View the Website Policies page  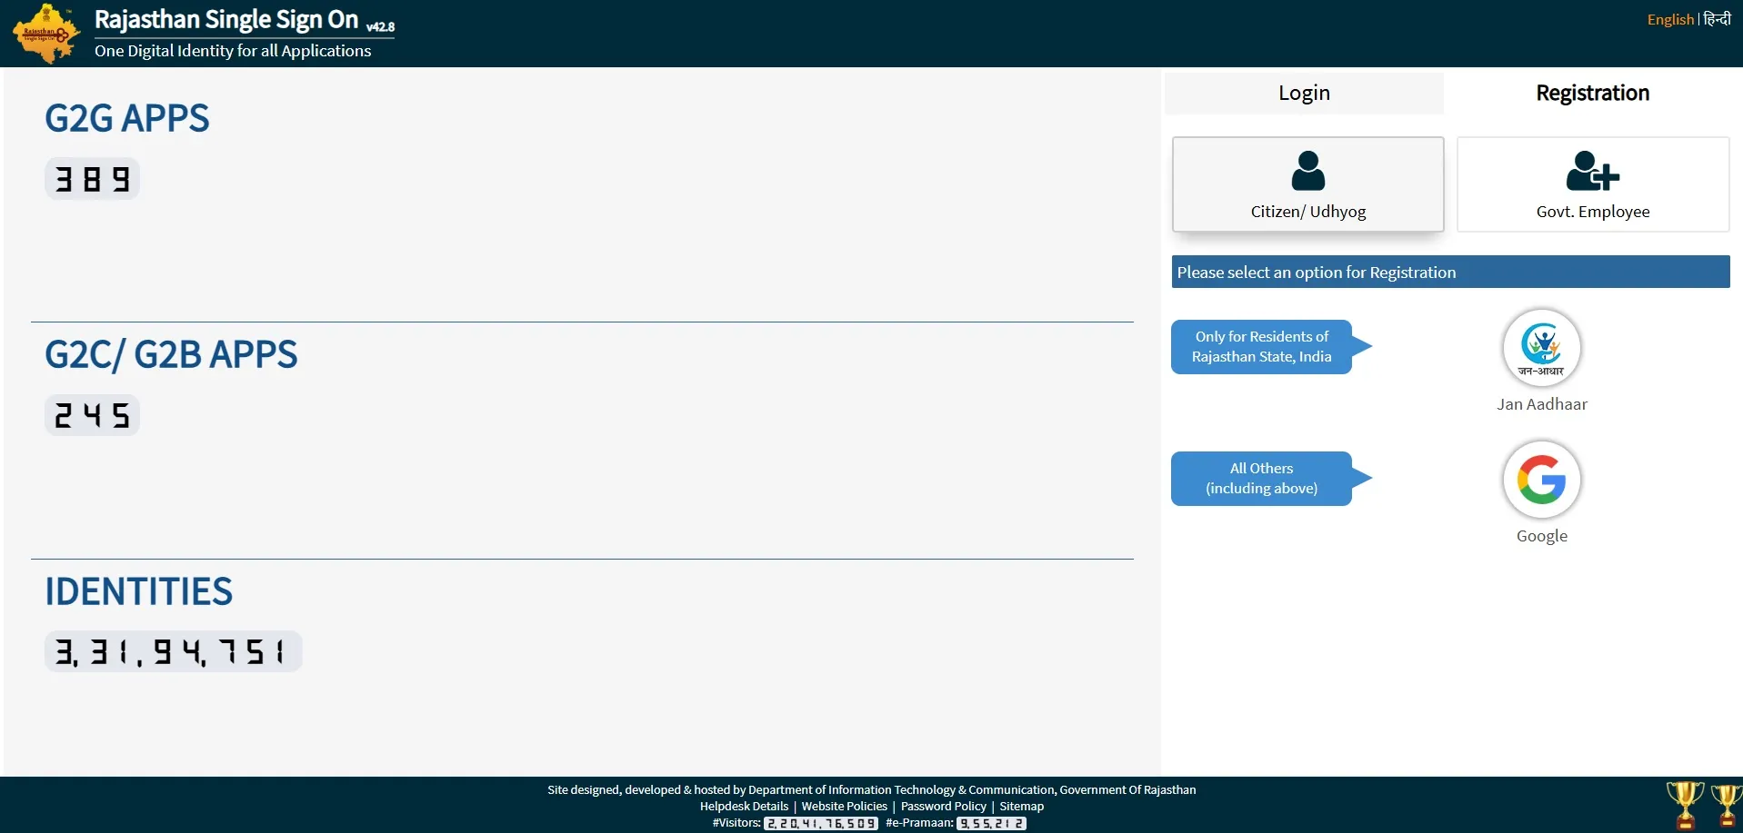click(844, 807)
